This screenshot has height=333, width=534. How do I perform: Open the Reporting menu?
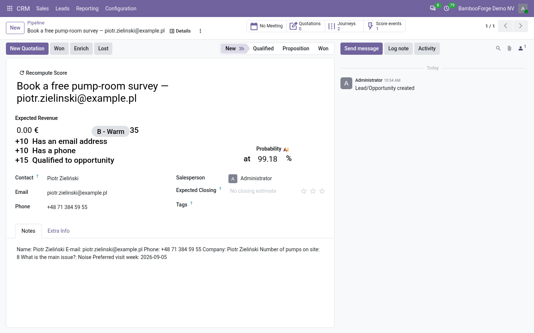click(87, 9)
